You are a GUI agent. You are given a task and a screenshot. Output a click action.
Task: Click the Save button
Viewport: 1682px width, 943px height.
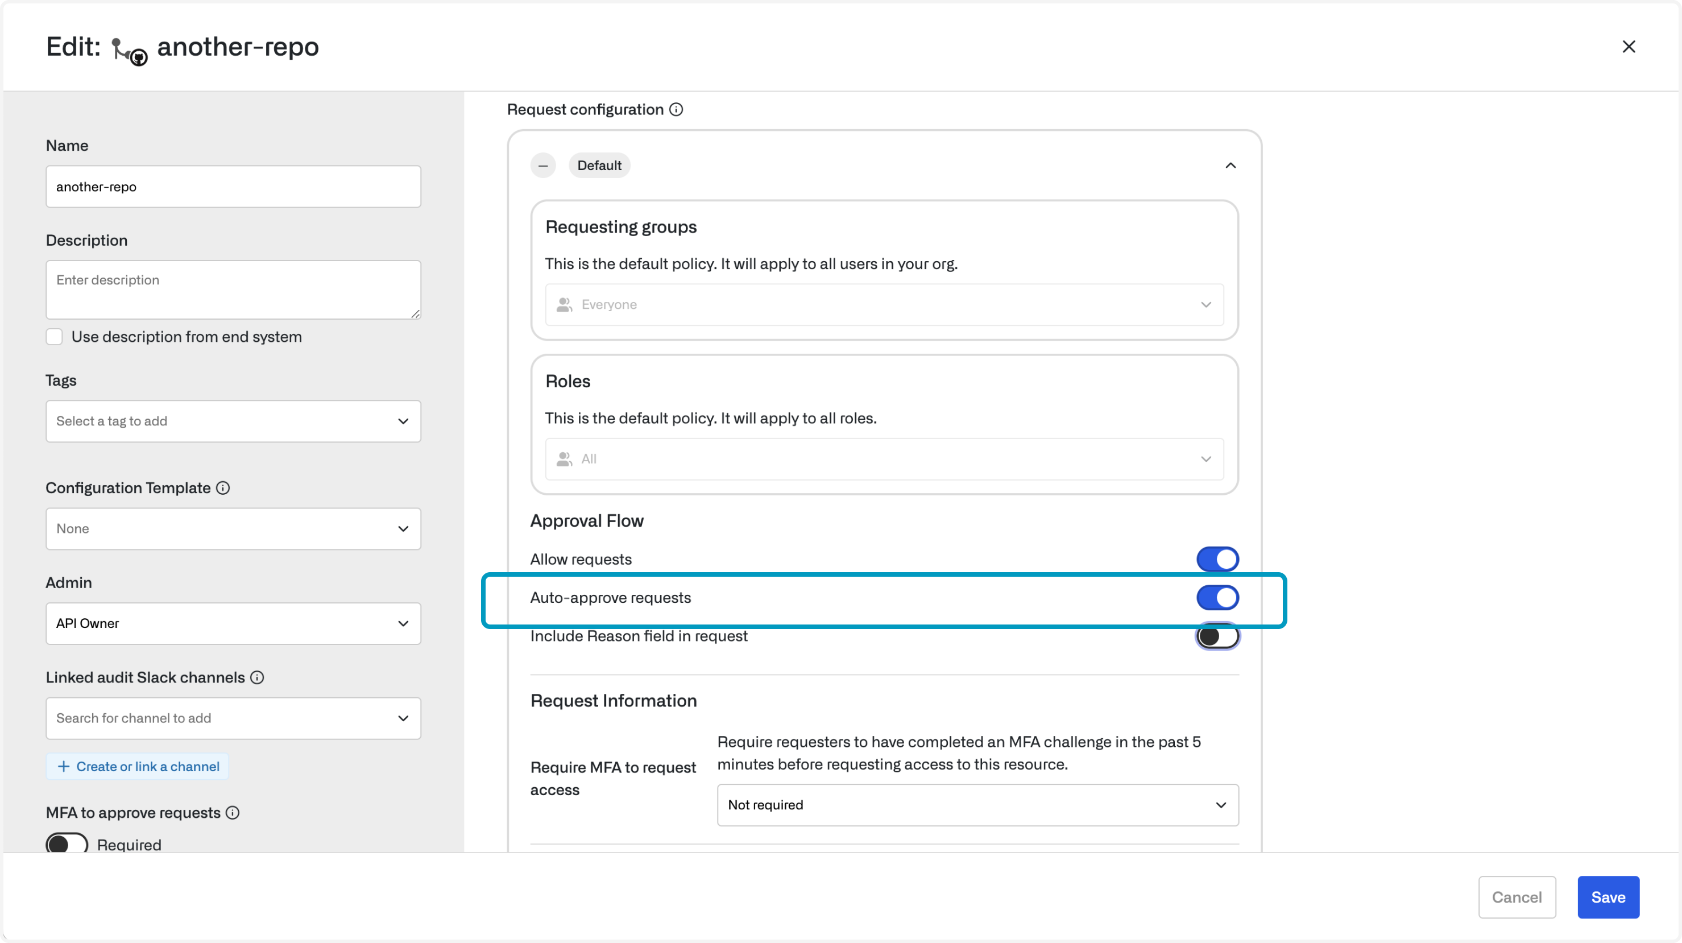[x=1608, y=896]
